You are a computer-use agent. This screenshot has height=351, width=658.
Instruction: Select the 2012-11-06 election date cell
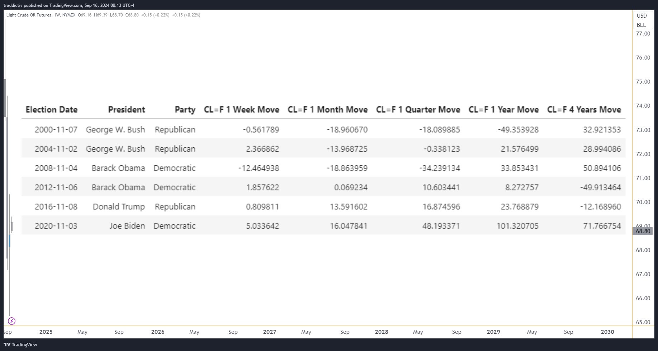coord(56,188)
